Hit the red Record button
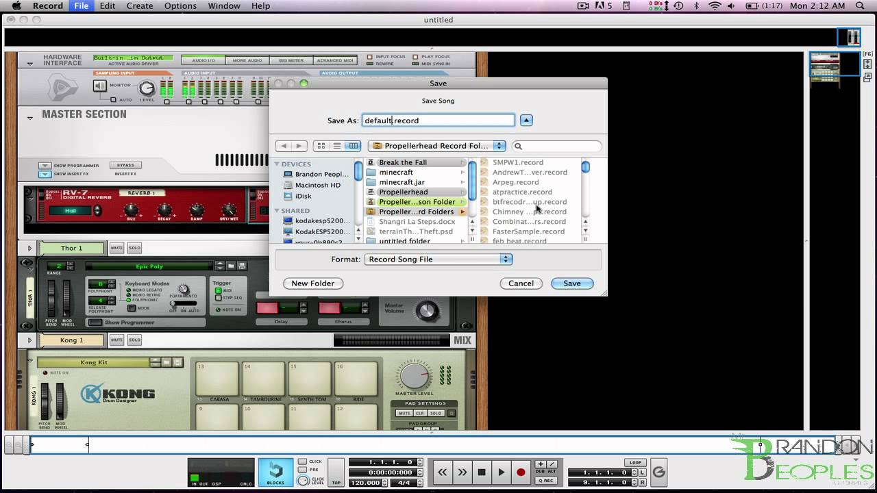The height and width of the screenshot is (493, 877). 521,472
